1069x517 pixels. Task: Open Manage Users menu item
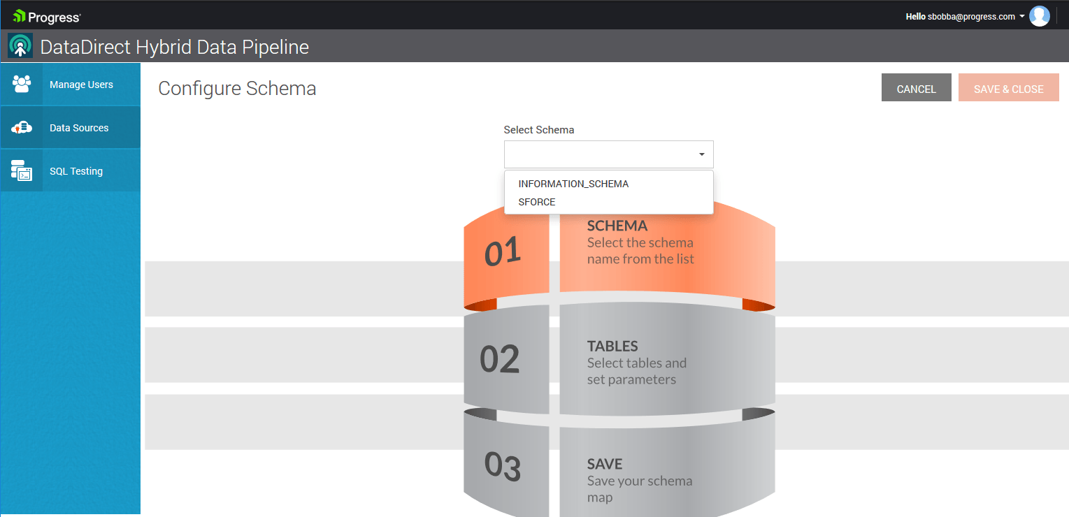click(71, 85)
